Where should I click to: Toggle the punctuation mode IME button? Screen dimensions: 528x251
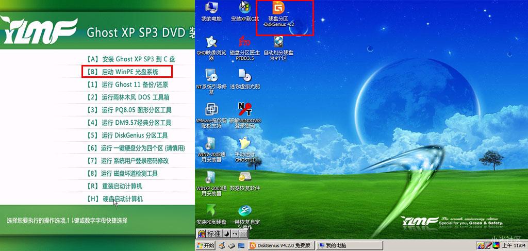tap(235, 233)
